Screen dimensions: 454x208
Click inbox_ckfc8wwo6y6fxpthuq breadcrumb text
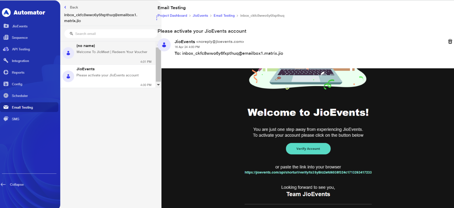coord(262,16)
